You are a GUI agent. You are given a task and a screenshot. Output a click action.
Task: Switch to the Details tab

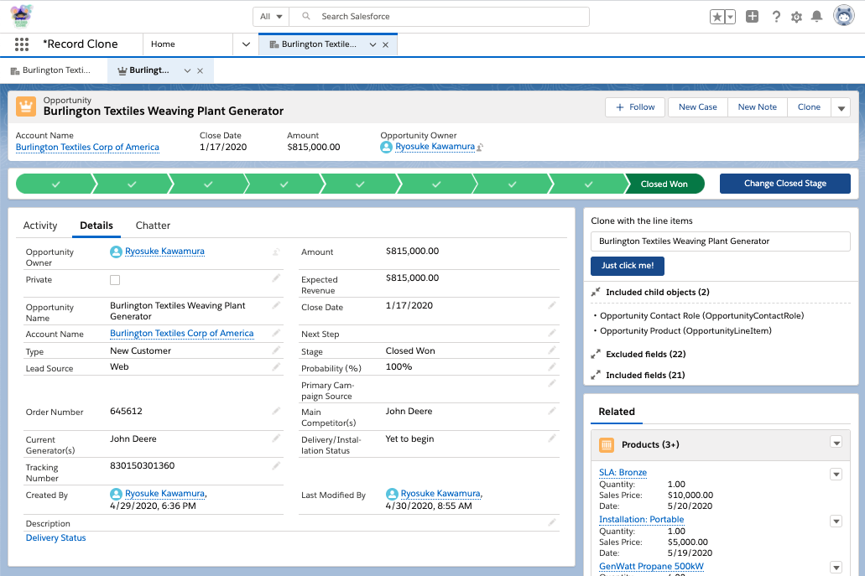(x=96, y=226)
